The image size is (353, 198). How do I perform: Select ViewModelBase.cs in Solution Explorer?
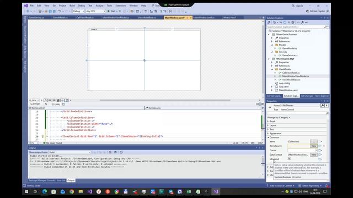291,80
